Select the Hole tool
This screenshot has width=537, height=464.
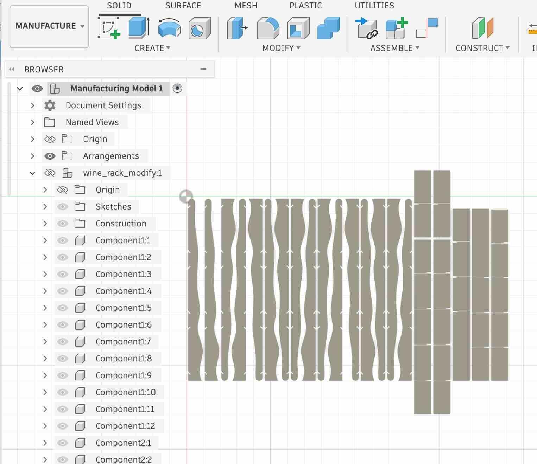199,27
